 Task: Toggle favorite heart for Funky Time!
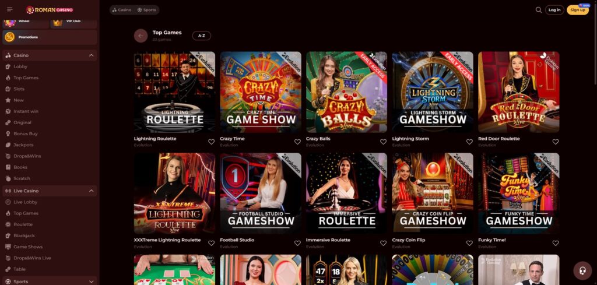(x=556, y=243)
